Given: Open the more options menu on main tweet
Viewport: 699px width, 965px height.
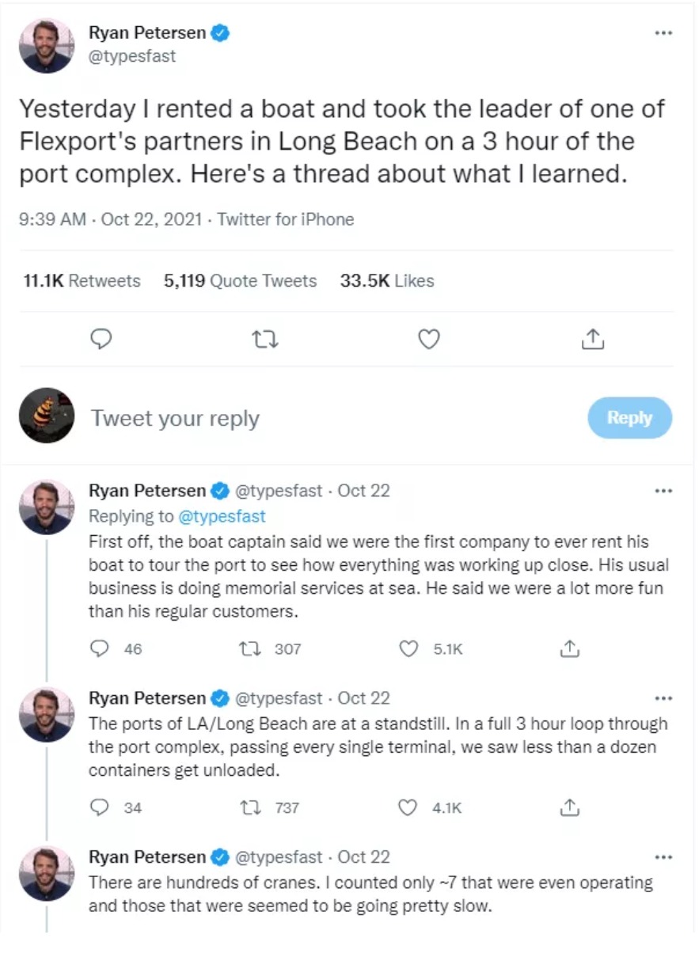Looking at the screenshot, I should tap(663, 33).
